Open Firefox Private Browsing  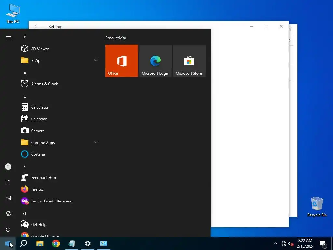[x=60, y=201]
